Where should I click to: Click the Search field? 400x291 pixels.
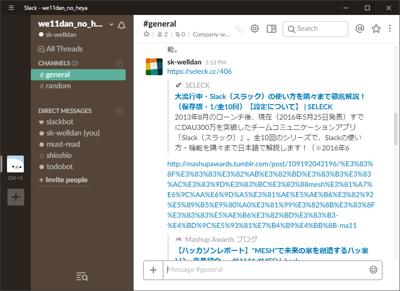pyautogui.click(x=315, y=29)
